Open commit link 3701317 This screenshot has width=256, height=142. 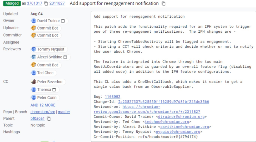coord(35,3)
